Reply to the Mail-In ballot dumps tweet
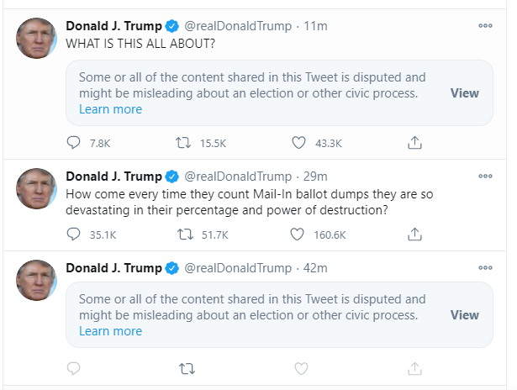The width and height of the screenshot is (517, 390). tap(73, 235)
